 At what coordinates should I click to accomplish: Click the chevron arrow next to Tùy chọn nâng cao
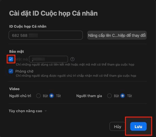coord(46,111)
